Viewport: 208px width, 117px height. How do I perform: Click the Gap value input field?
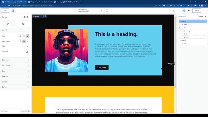25,46
